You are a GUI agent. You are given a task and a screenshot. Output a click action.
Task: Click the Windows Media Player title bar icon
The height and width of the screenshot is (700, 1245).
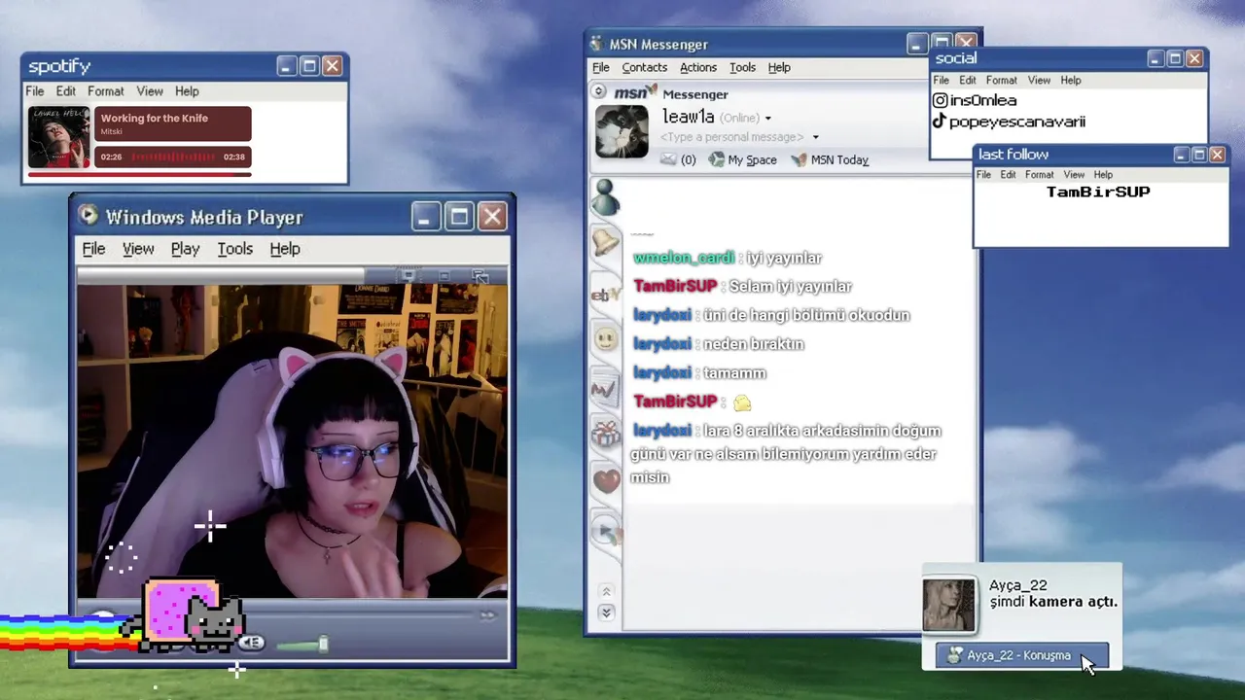click(89, 216)
